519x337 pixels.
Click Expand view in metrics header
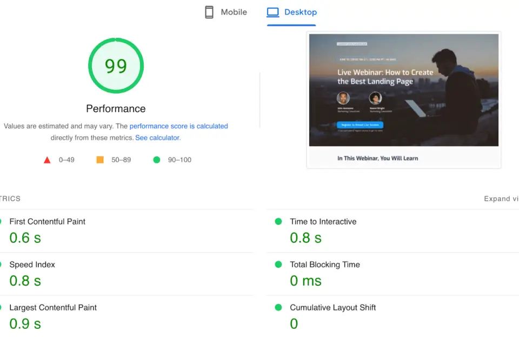click(501, 199)
